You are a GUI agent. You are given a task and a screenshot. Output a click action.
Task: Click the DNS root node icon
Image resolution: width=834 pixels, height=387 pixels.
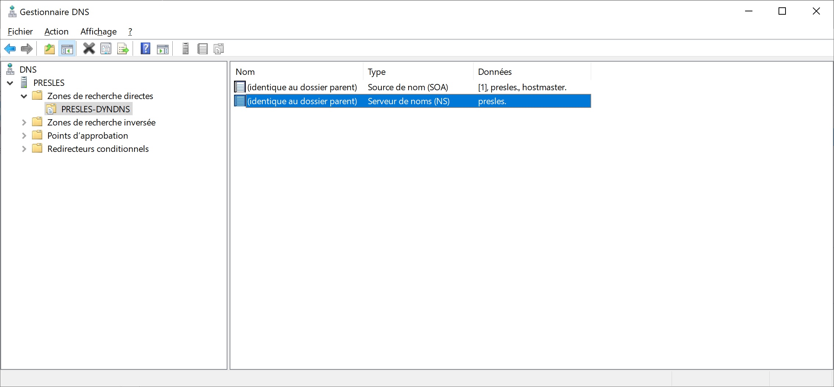pos(11,69)
